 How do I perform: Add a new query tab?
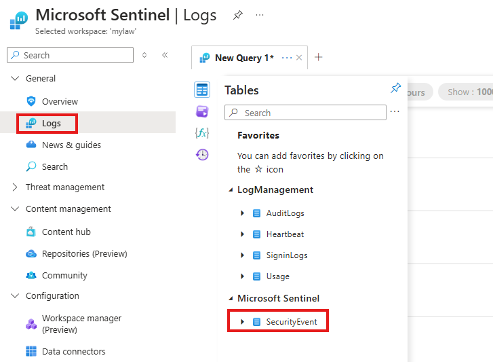tap(319, 57)
